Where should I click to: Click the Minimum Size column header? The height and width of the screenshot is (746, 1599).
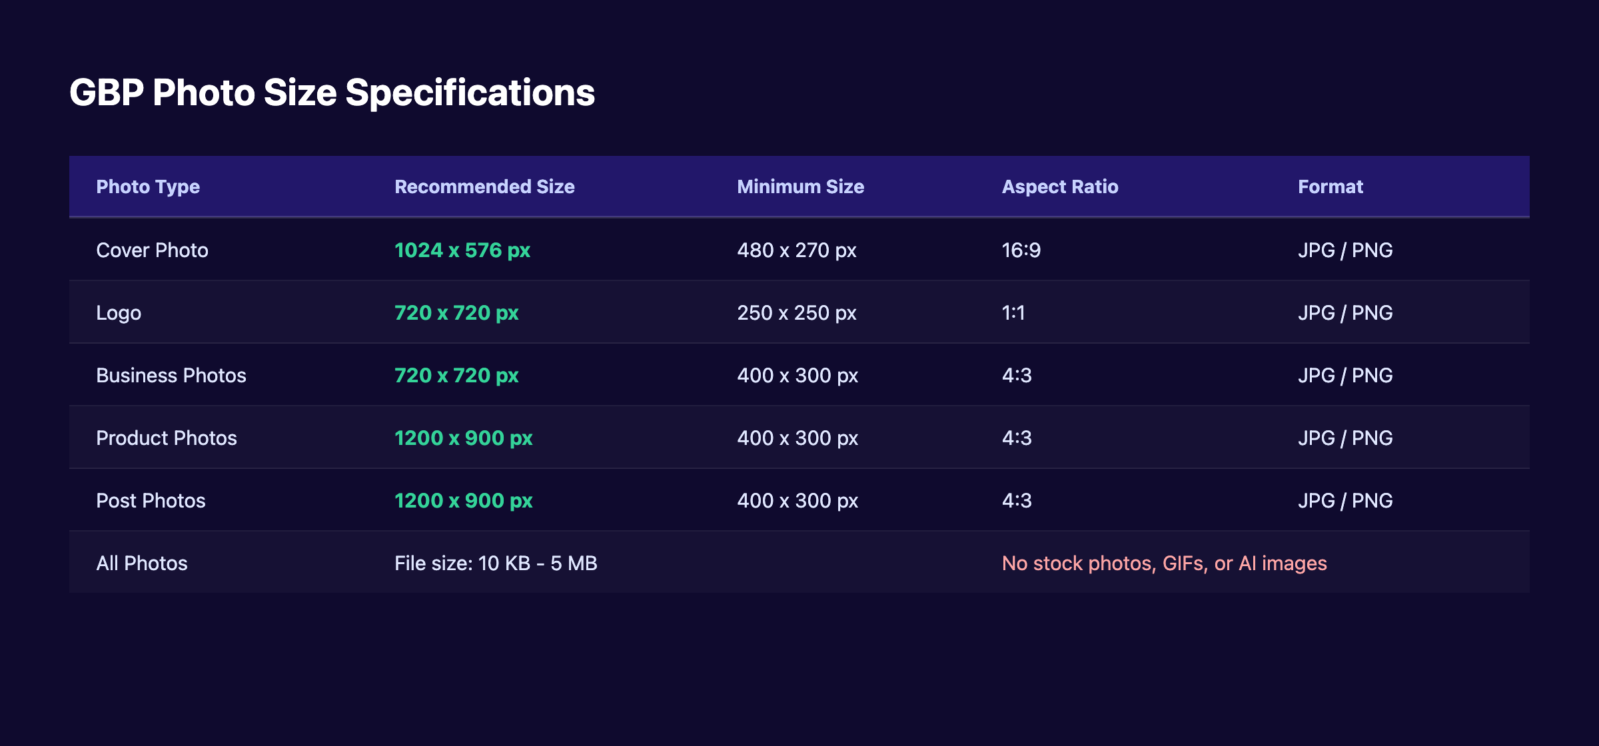pyautogui.click(x=799, y=187)
